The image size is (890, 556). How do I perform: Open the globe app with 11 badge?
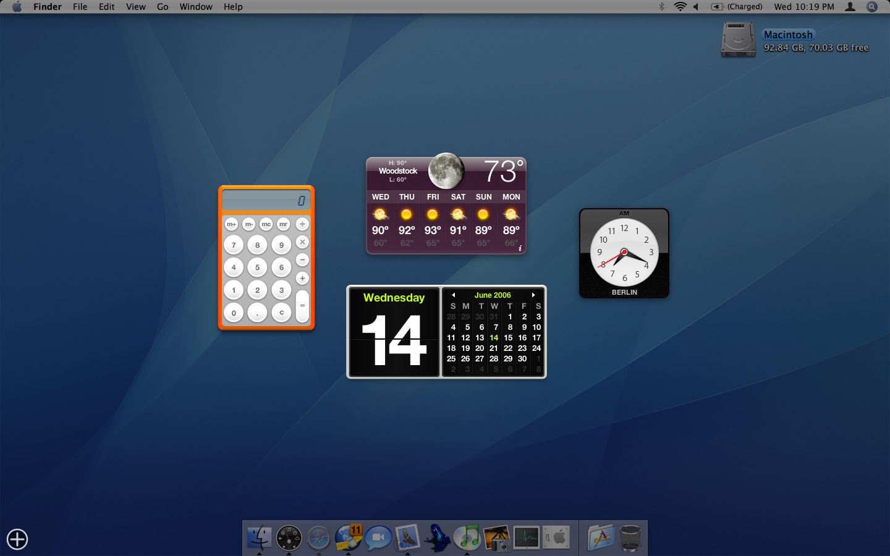click(x=349, y=537)
